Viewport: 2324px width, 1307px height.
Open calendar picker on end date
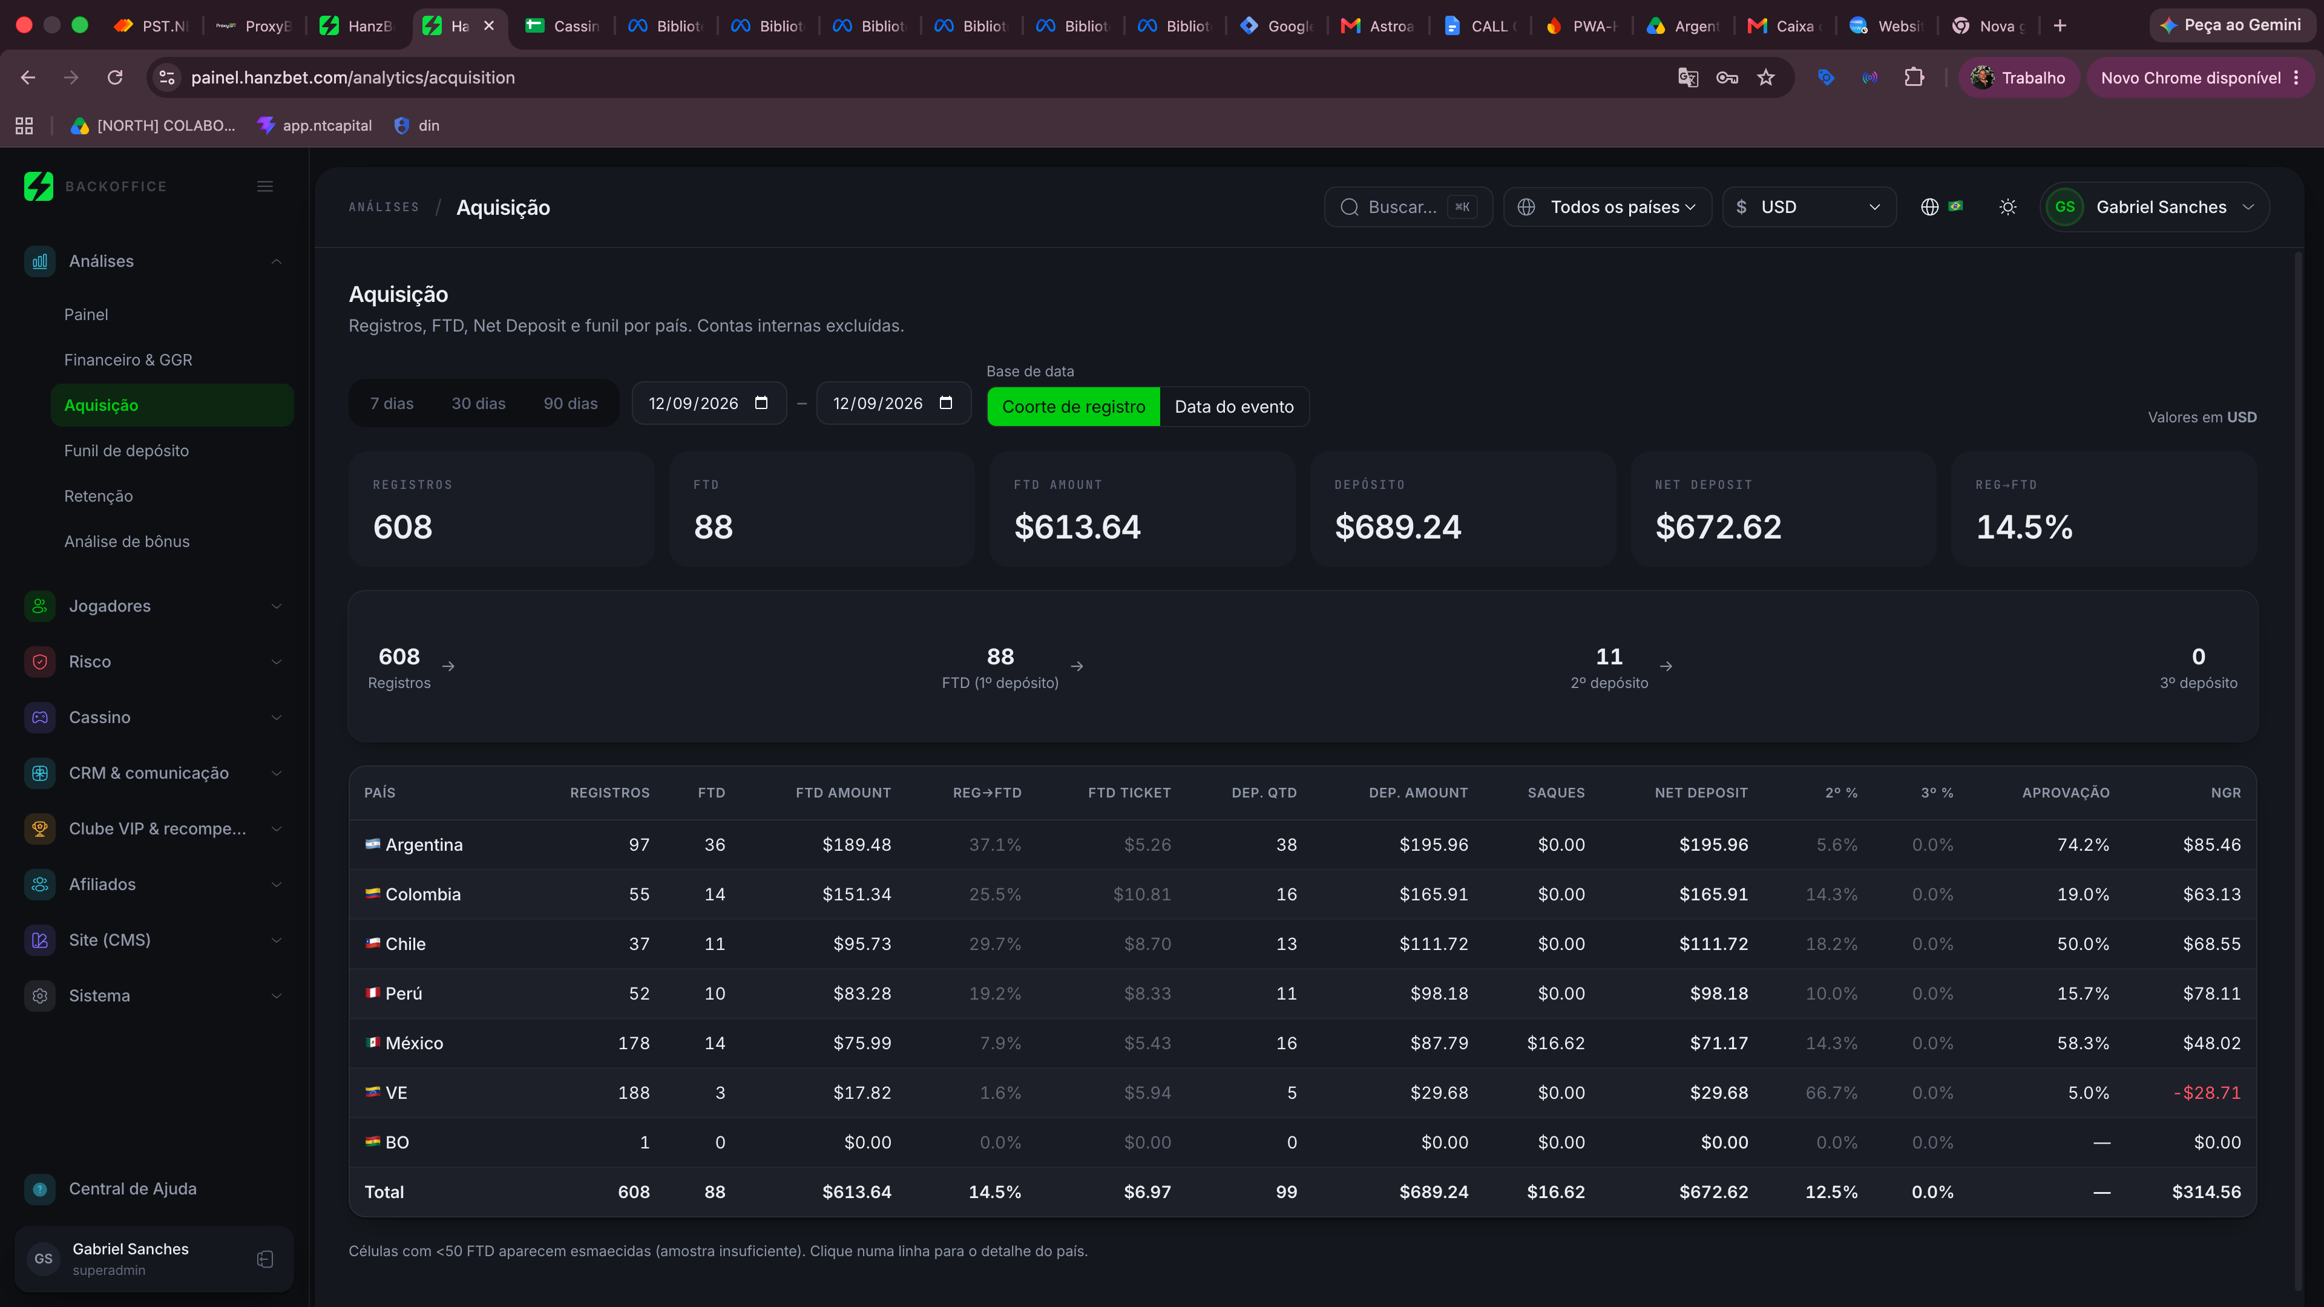pyautogui.click(x=945, y=403)
